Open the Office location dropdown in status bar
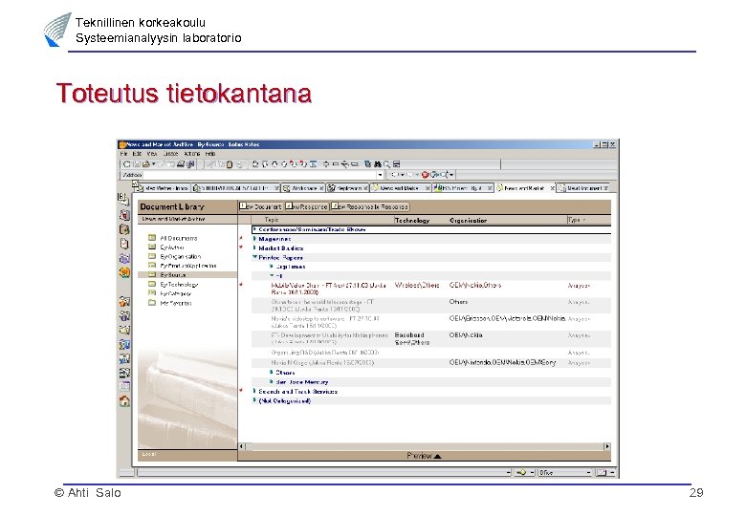Screen dimensions: 746x516 click(588, 472)
